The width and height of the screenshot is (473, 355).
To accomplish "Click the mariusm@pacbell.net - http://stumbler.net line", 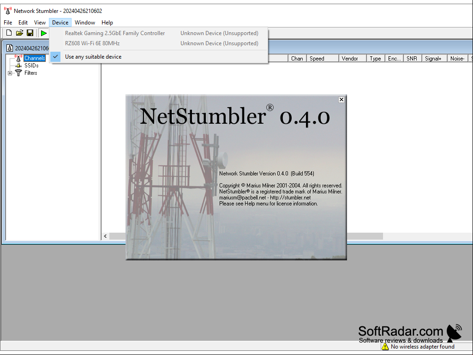I will [265, 198].
